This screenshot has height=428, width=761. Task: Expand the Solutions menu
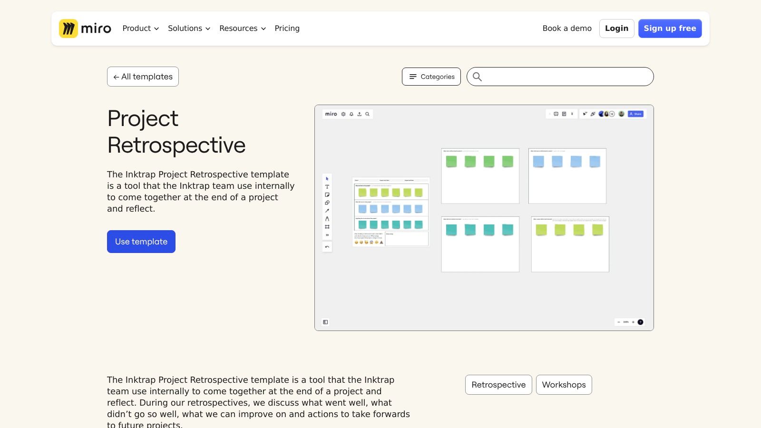pos(189,29)
